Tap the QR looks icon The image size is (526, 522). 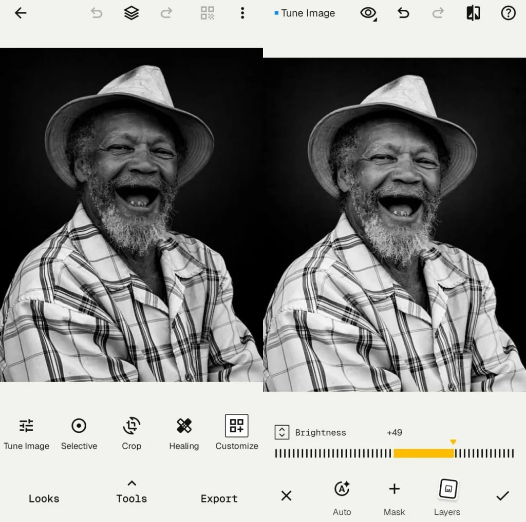click(x=208, y=13)
